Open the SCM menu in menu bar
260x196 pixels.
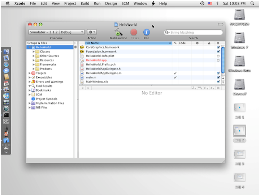point(125,3)
